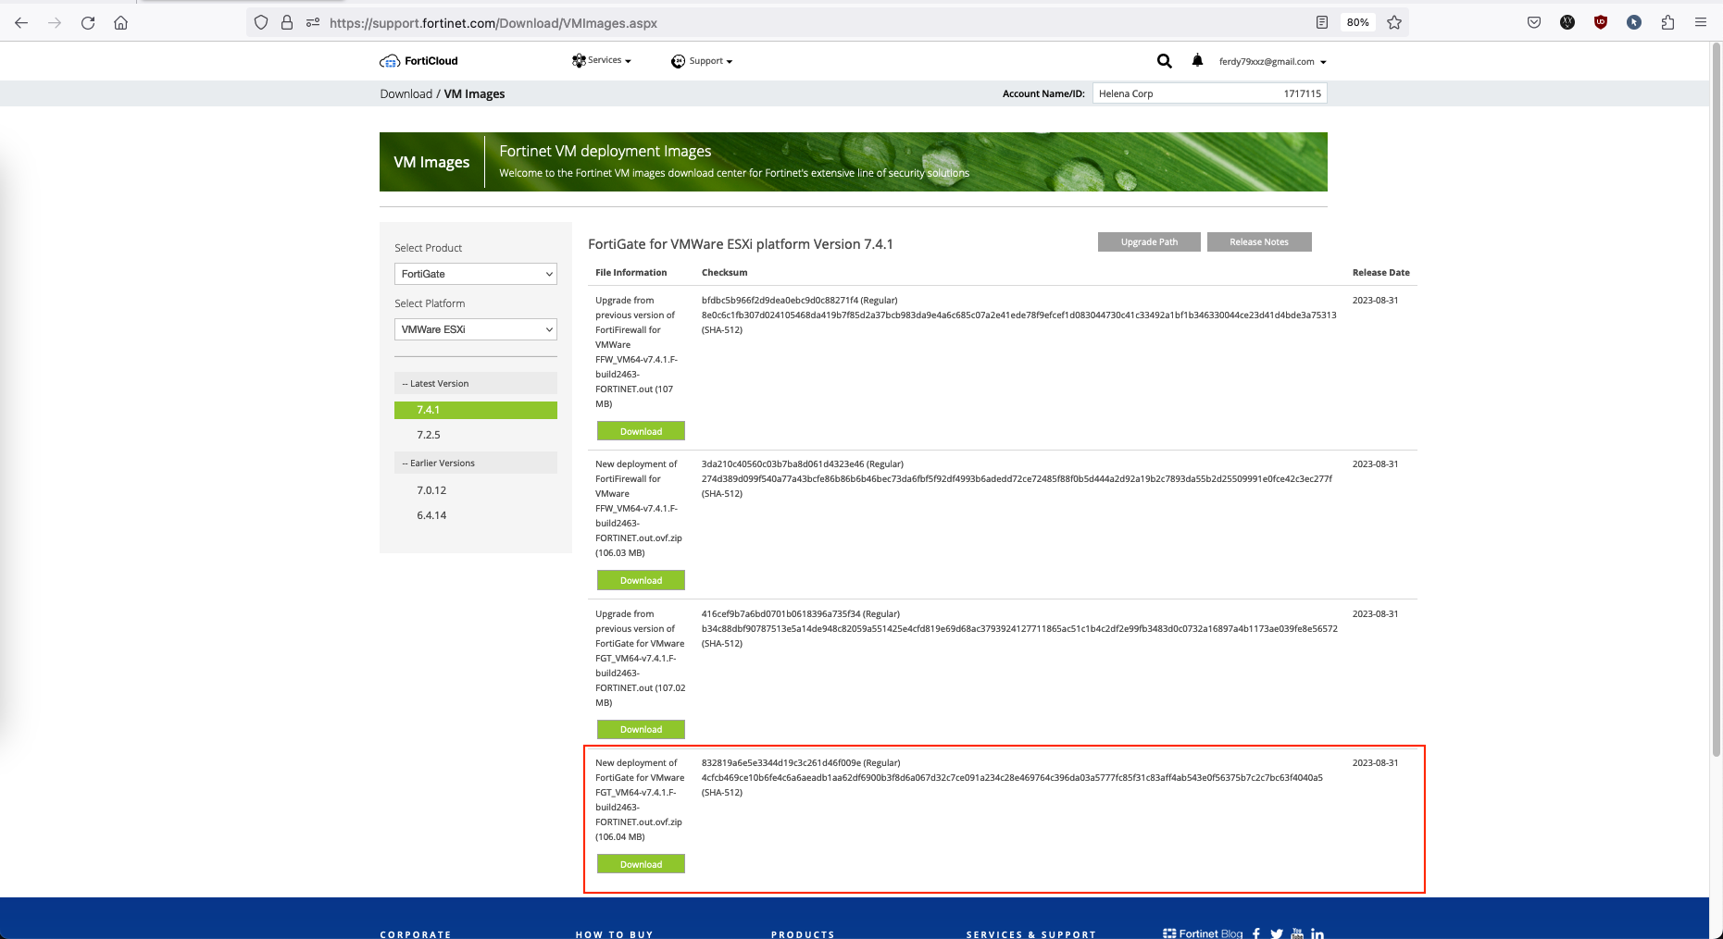Click the Upgrade Path button
The height and width of the screenshot is (939, 1723).
pyautogui.click(x=1149, y=242)
